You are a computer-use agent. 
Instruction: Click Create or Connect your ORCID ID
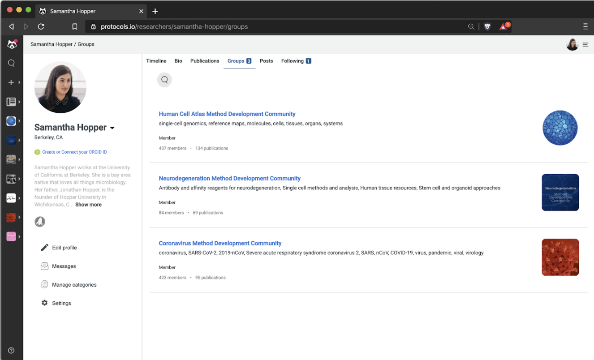pos(73,152)
